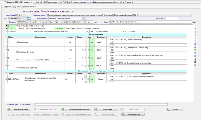The width and height of the screenshot is (201, 120).
Task: Click the Гл.специалист field Варламова Елена Анатольевна
Action: [65, 19]
